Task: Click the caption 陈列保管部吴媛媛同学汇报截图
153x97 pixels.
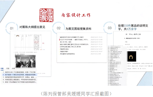Action: point(76,94)
